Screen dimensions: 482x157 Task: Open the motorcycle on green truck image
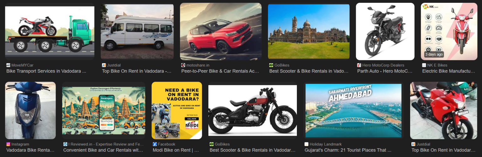[50, 32]
